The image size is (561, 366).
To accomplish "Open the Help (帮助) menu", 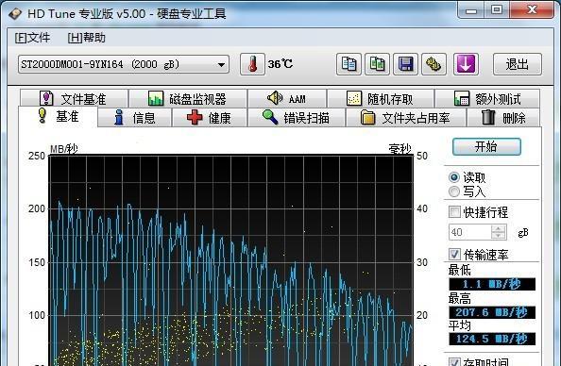I will (x=87, y=38).
